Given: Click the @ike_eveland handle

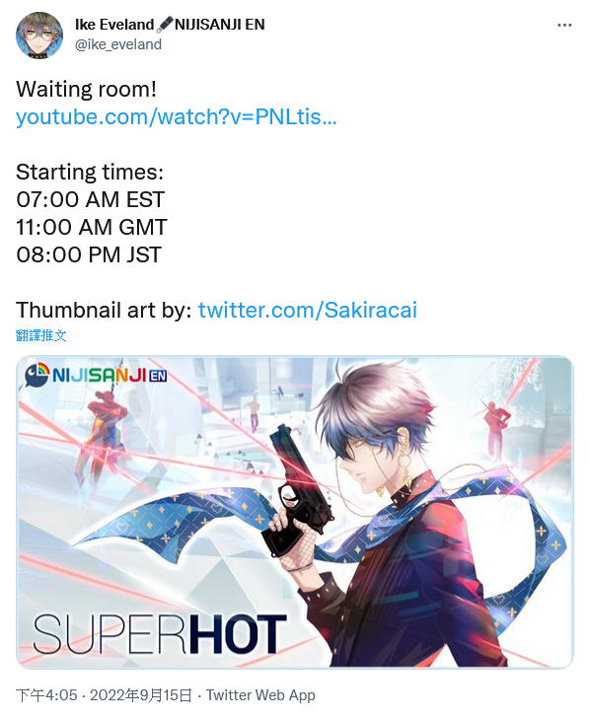Looking at the screenshot, I should point(118,44).
